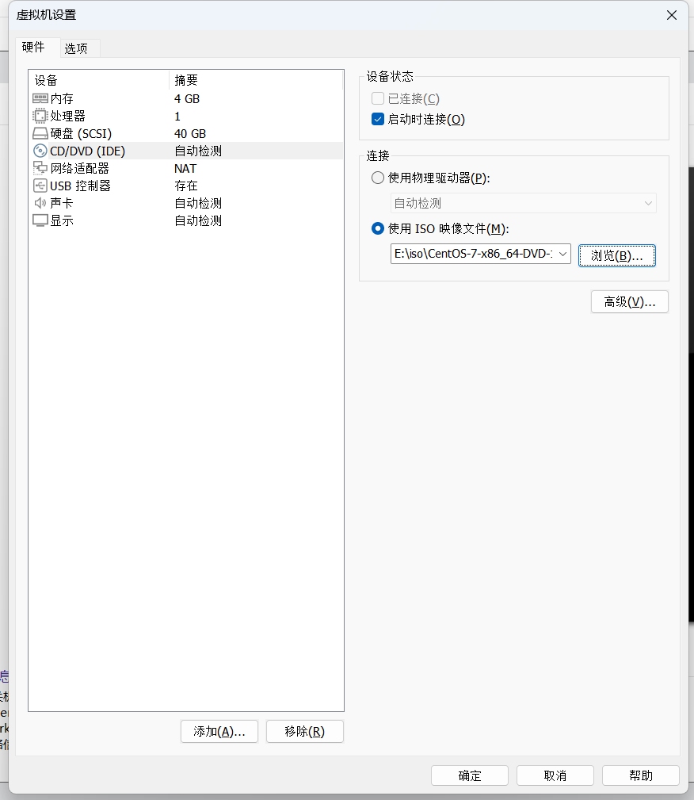Uncheck 启动时连接(O) checkbox

[378, 120]
